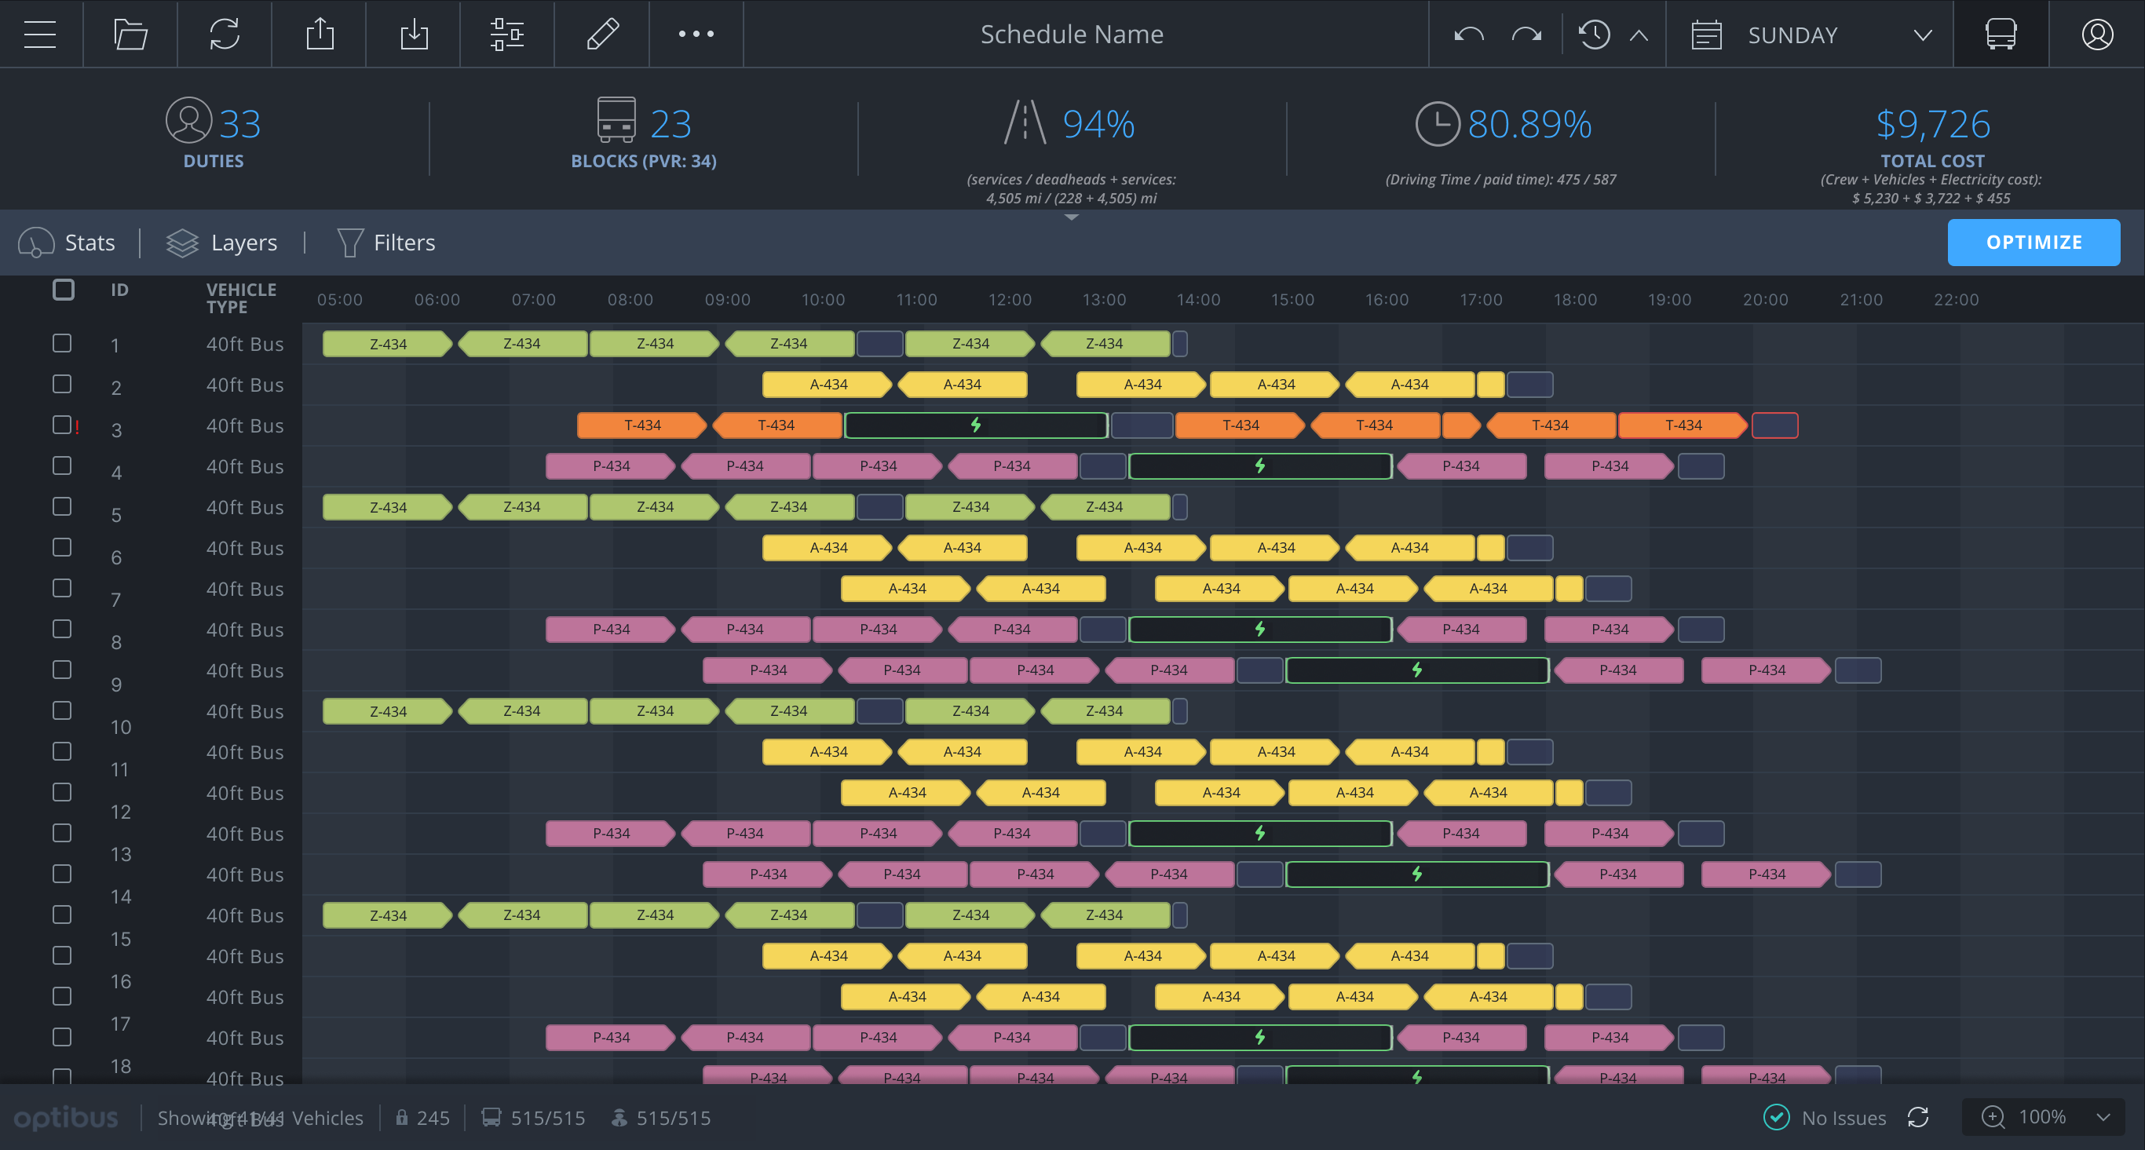This screenshot has height=1150, width=2145.
Task: Open the hamburger main menu
Action: [40, 34]
